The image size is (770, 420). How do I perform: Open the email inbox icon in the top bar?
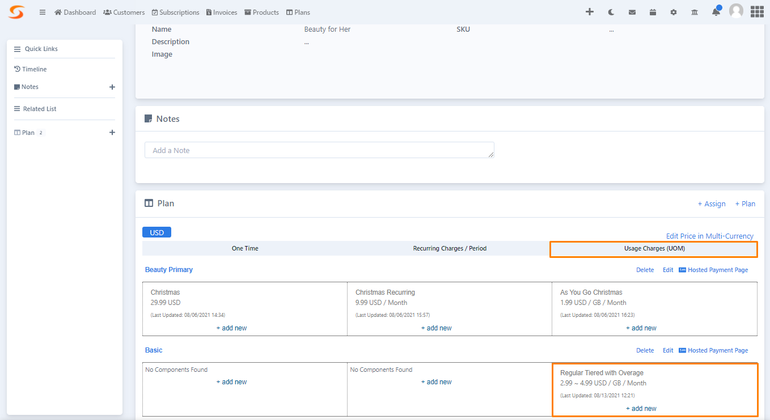click(x=632, y=11)
